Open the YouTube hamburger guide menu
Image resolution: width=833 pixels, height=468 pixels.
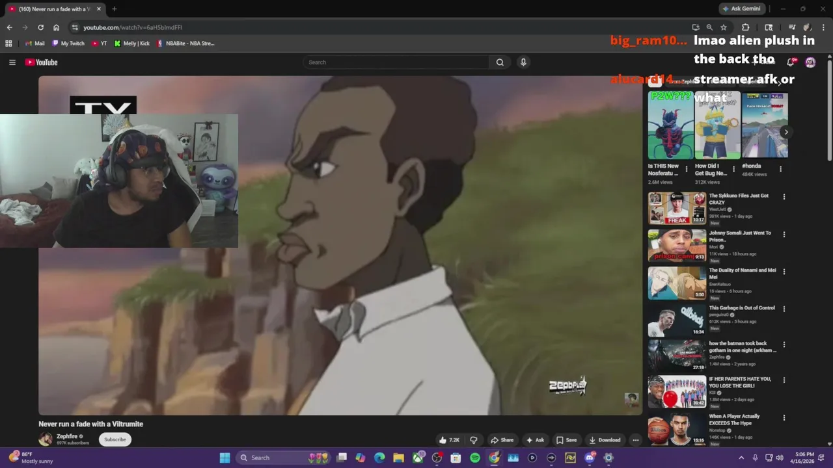12,62
